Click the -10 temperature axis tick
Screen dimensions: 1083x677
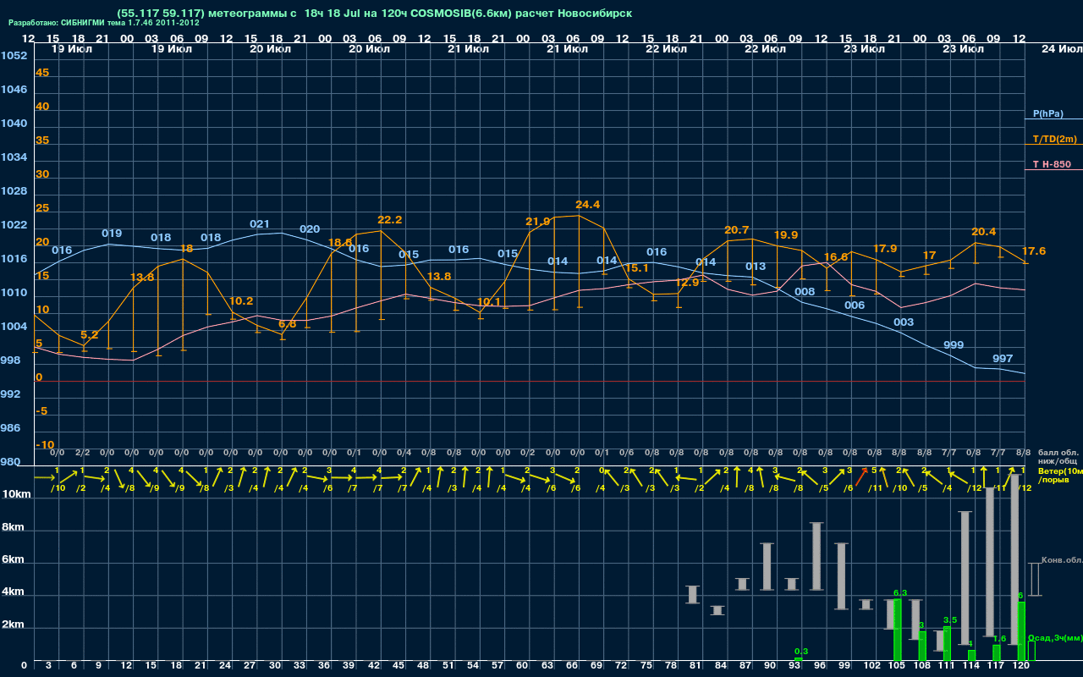click(x=45, y=445)
